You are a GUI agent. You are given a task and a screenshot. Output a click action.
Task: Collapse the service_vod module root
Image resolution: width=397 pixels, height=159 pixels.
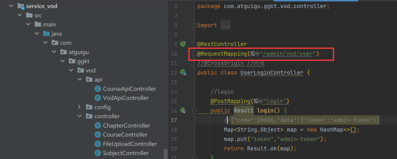pyautogui.click(x=11, y=6)
